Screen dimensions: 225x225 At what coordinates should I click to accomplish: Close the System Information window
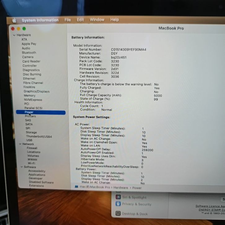click(x=13, y=29)
